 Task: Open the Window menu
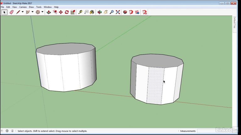click(48, 7)
